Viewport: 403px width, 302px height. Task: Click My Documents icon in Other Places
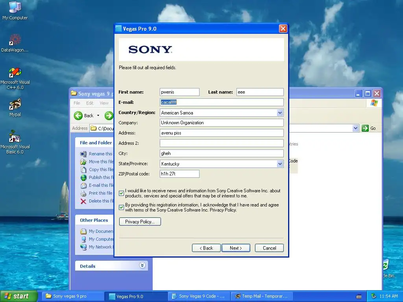[x=83, y=231]
